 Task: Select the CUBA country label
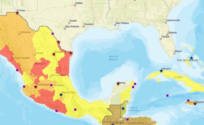point(178,77)
